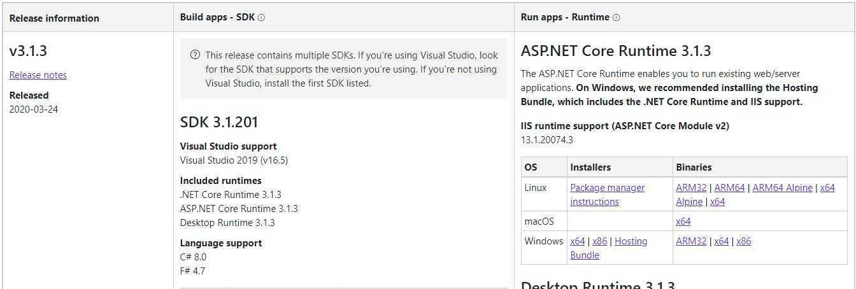Click Visual Studio 2019 (v16.5) text
856x289 pixels.
pos(234,160)
